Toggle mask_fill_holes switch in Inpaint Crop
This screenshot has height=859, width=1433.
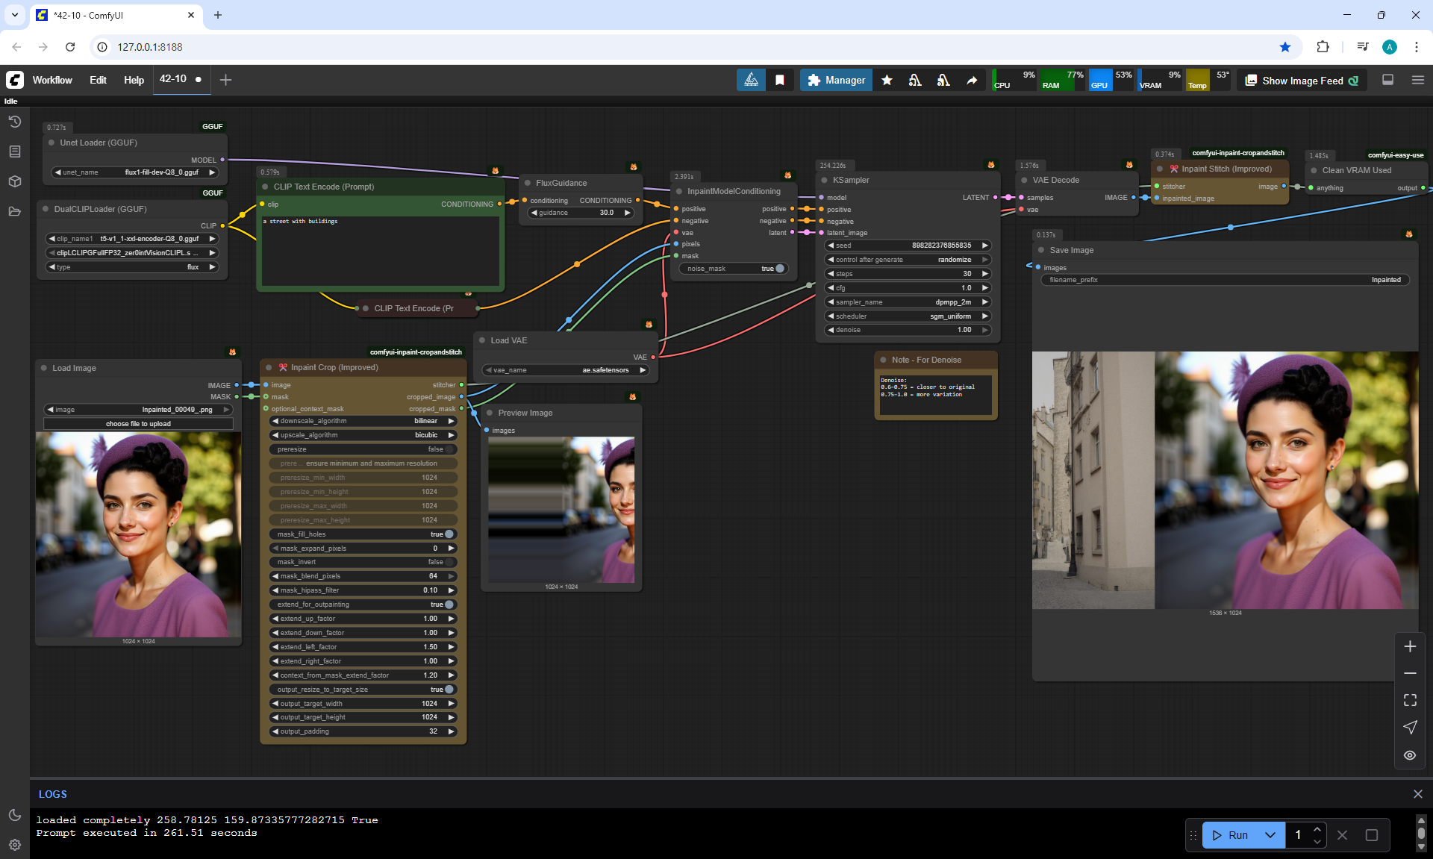tap(449, 534)
